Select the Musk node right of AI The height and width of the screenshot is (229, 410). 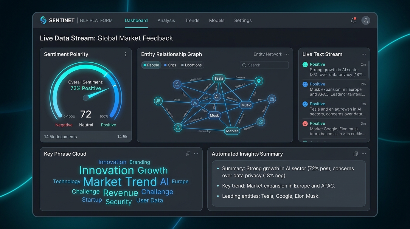click(246, 105)
